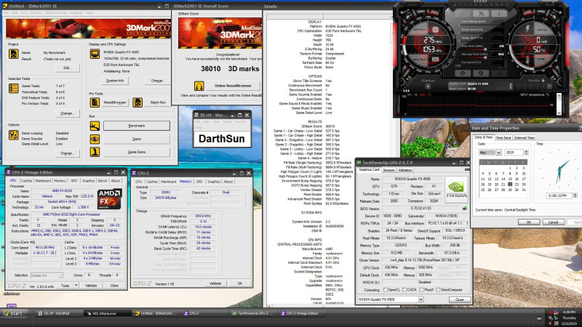Click Afterburner apply checkmark button
Viewport: 582px width, 327px height.
[x=499, y=73]
